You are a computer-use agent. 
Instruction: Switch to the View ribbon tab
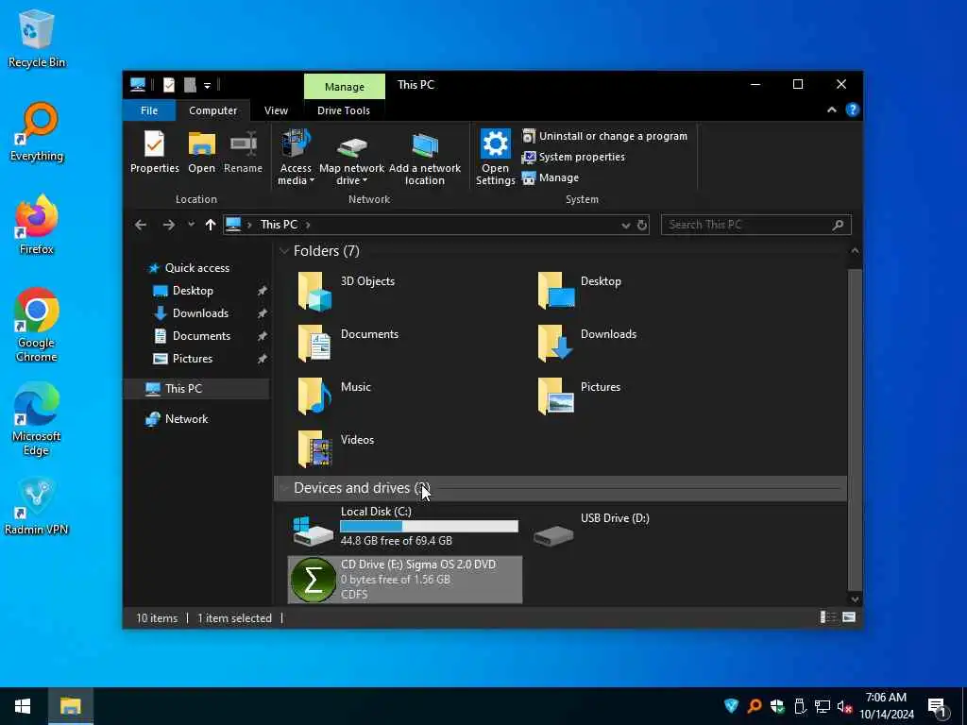[276, 110]
